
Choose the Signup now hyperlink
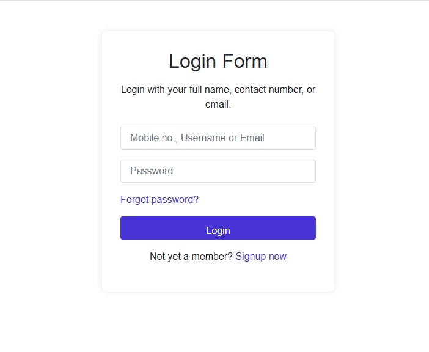(x=261, y=257)
